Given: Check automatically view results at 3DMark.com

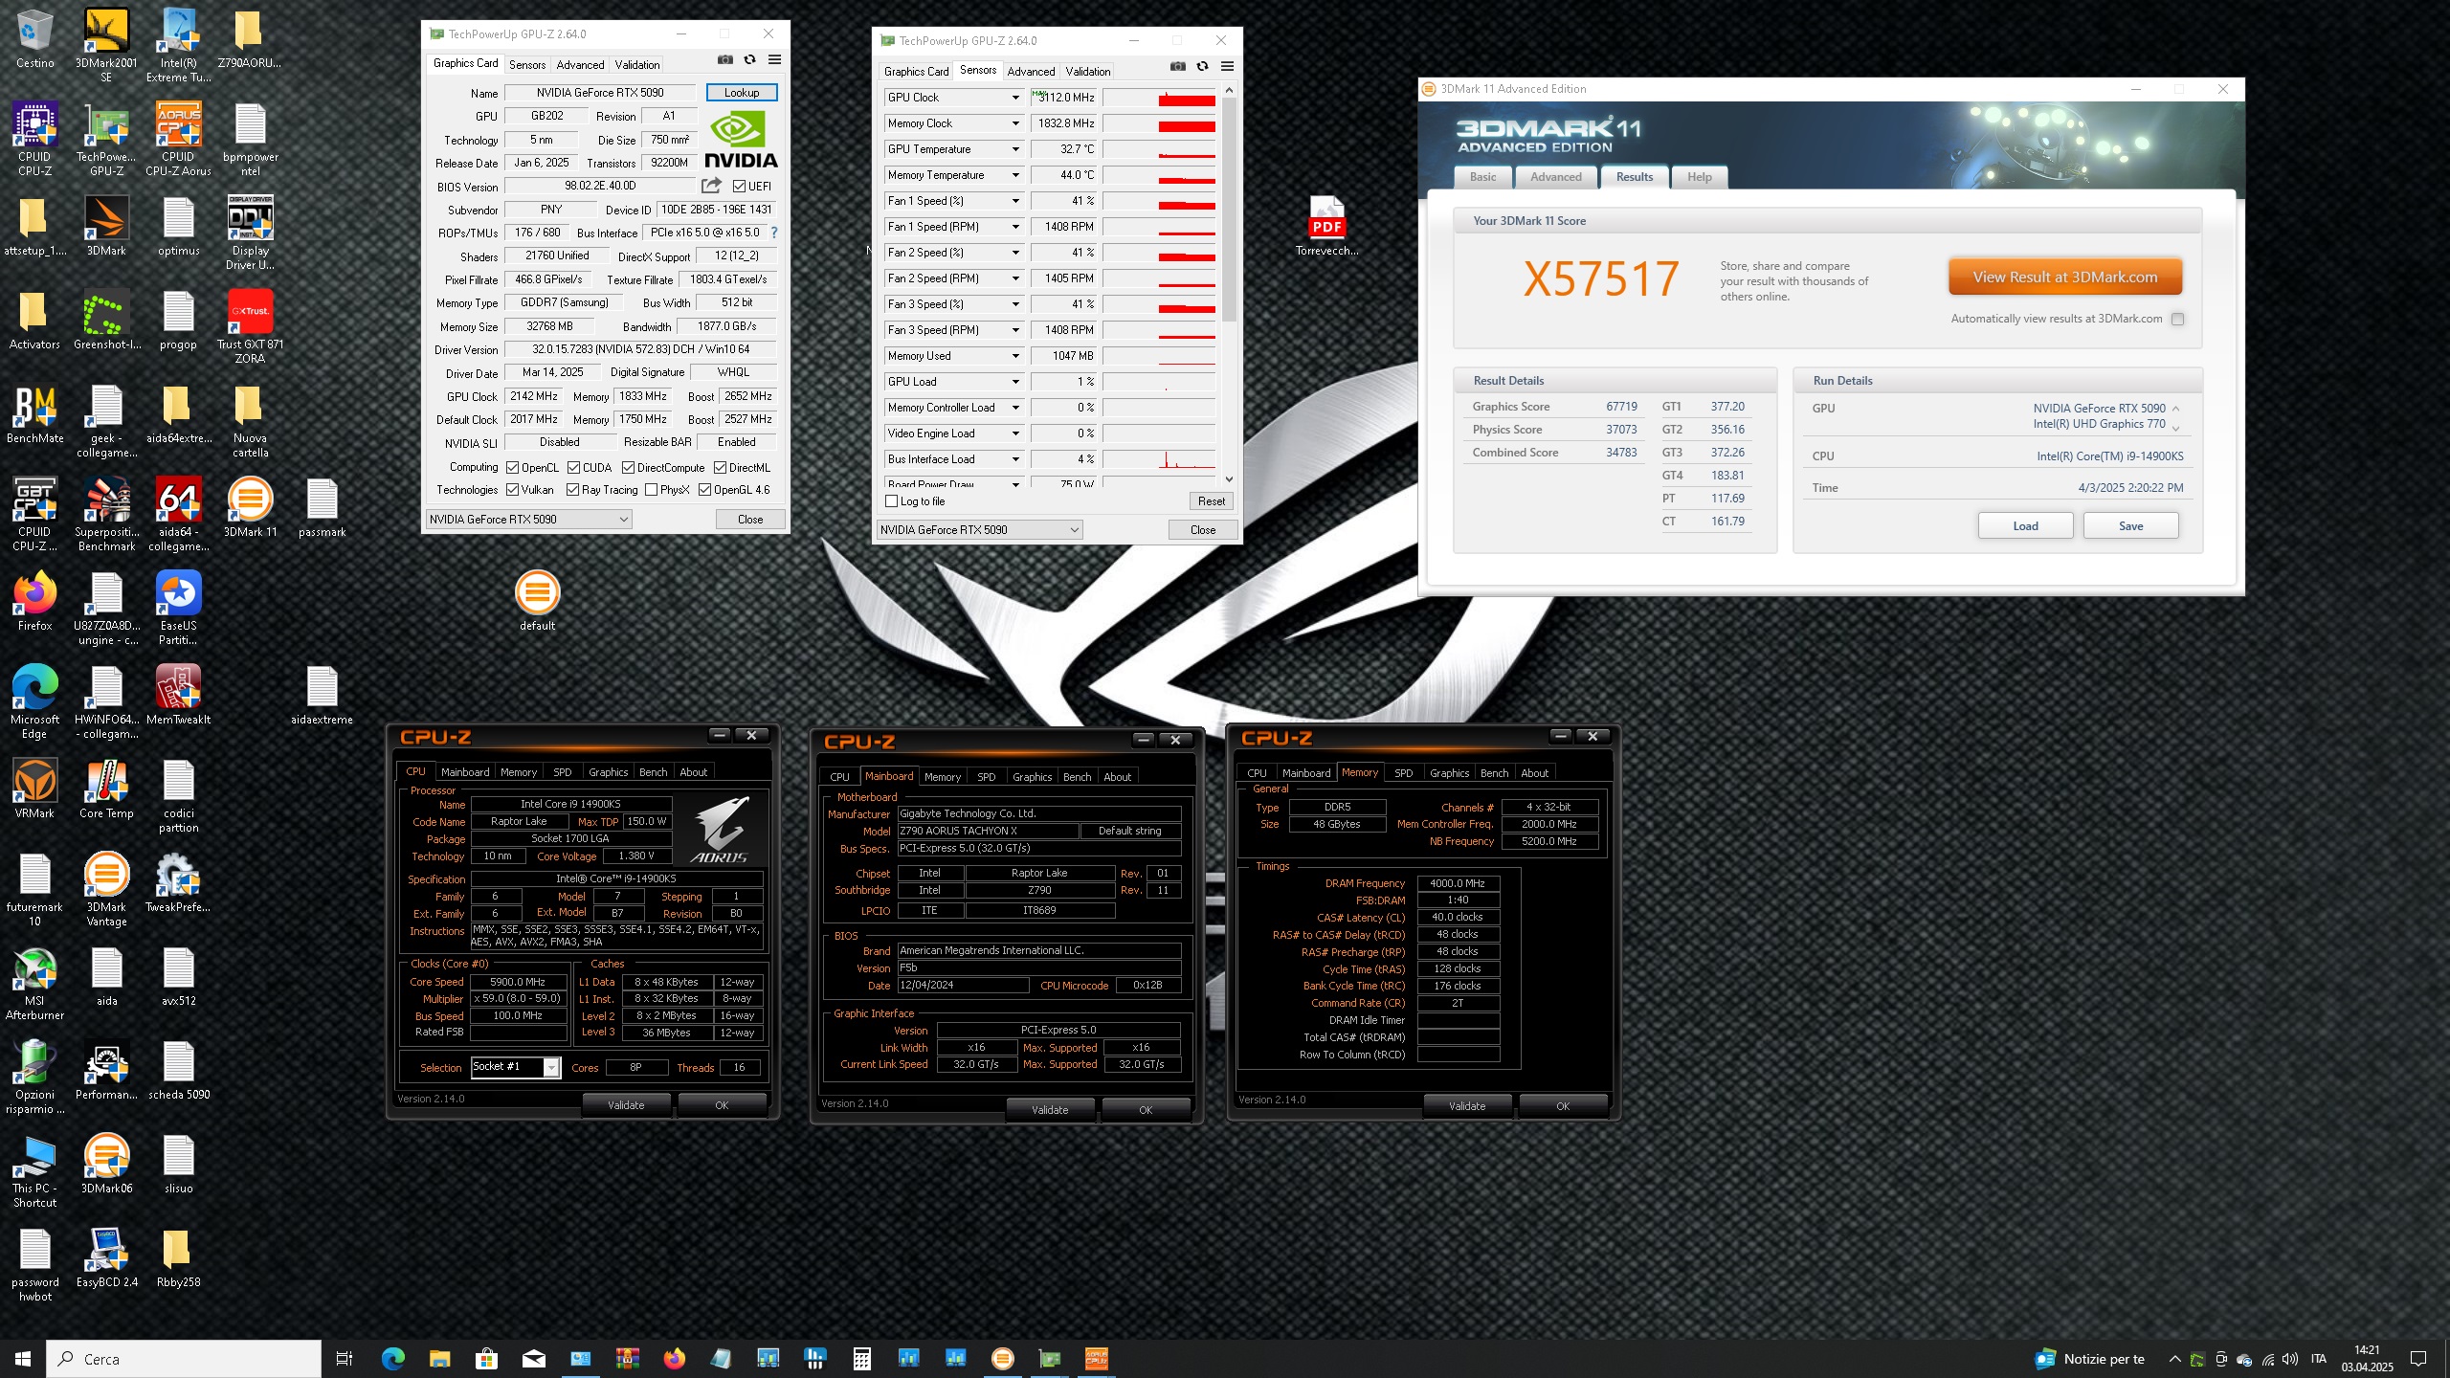Looking at the screenshot, I should click(x=2177, y=320).
